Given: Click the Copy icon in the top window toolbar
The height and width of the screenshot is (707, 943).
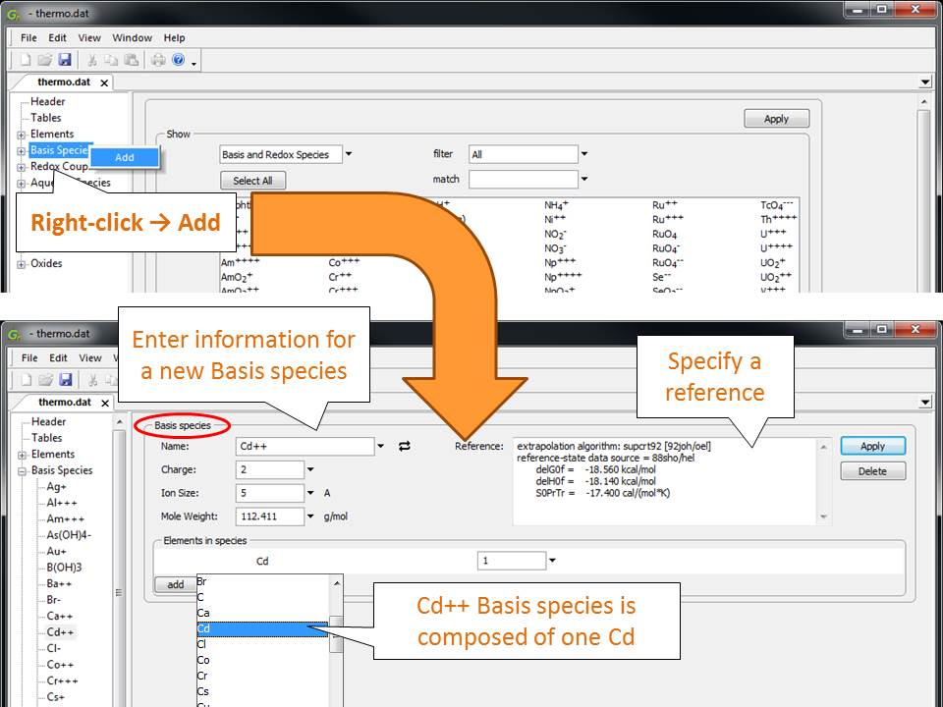Looking at the screenshot, I should (x=111, y=60).
